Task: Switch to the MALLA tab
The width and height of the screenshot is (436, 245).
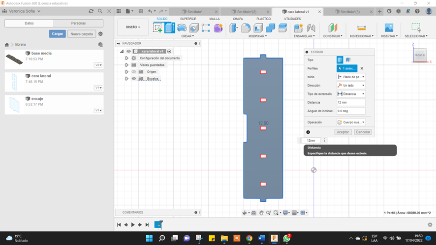Action: click(215, 19)
